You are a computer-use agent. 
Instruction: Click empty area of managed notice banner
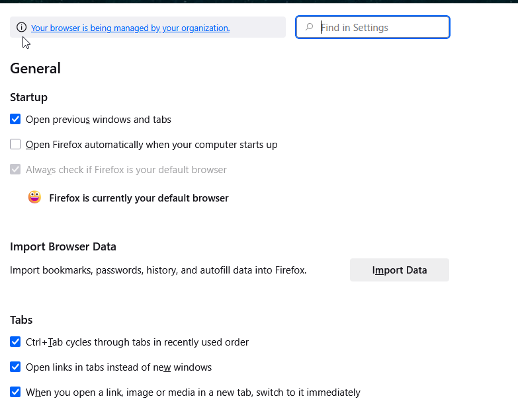pyautogui.click(x=261, y=28)
